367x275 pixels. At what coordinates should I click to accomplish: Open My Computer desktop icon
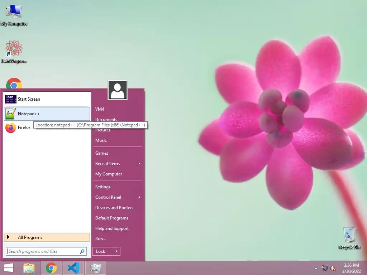(14, 14)
